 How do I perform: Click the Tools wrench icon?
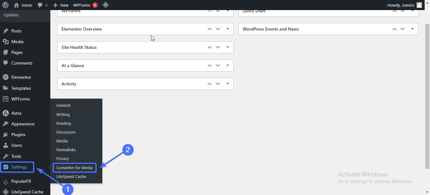6,156
